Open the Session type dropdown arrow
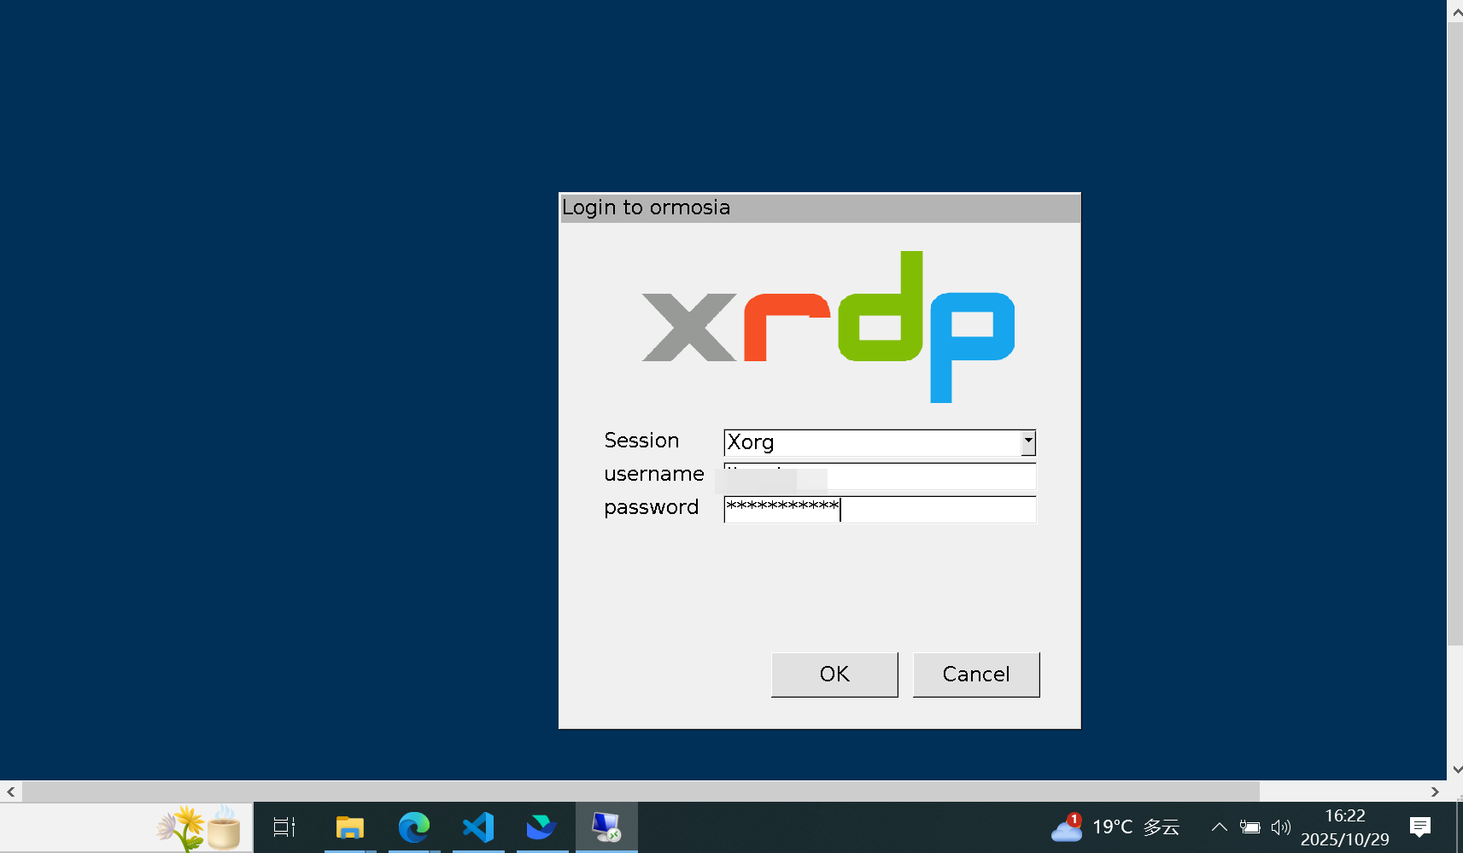The height and width of the screenshot is (853, 1463). 1028,442
